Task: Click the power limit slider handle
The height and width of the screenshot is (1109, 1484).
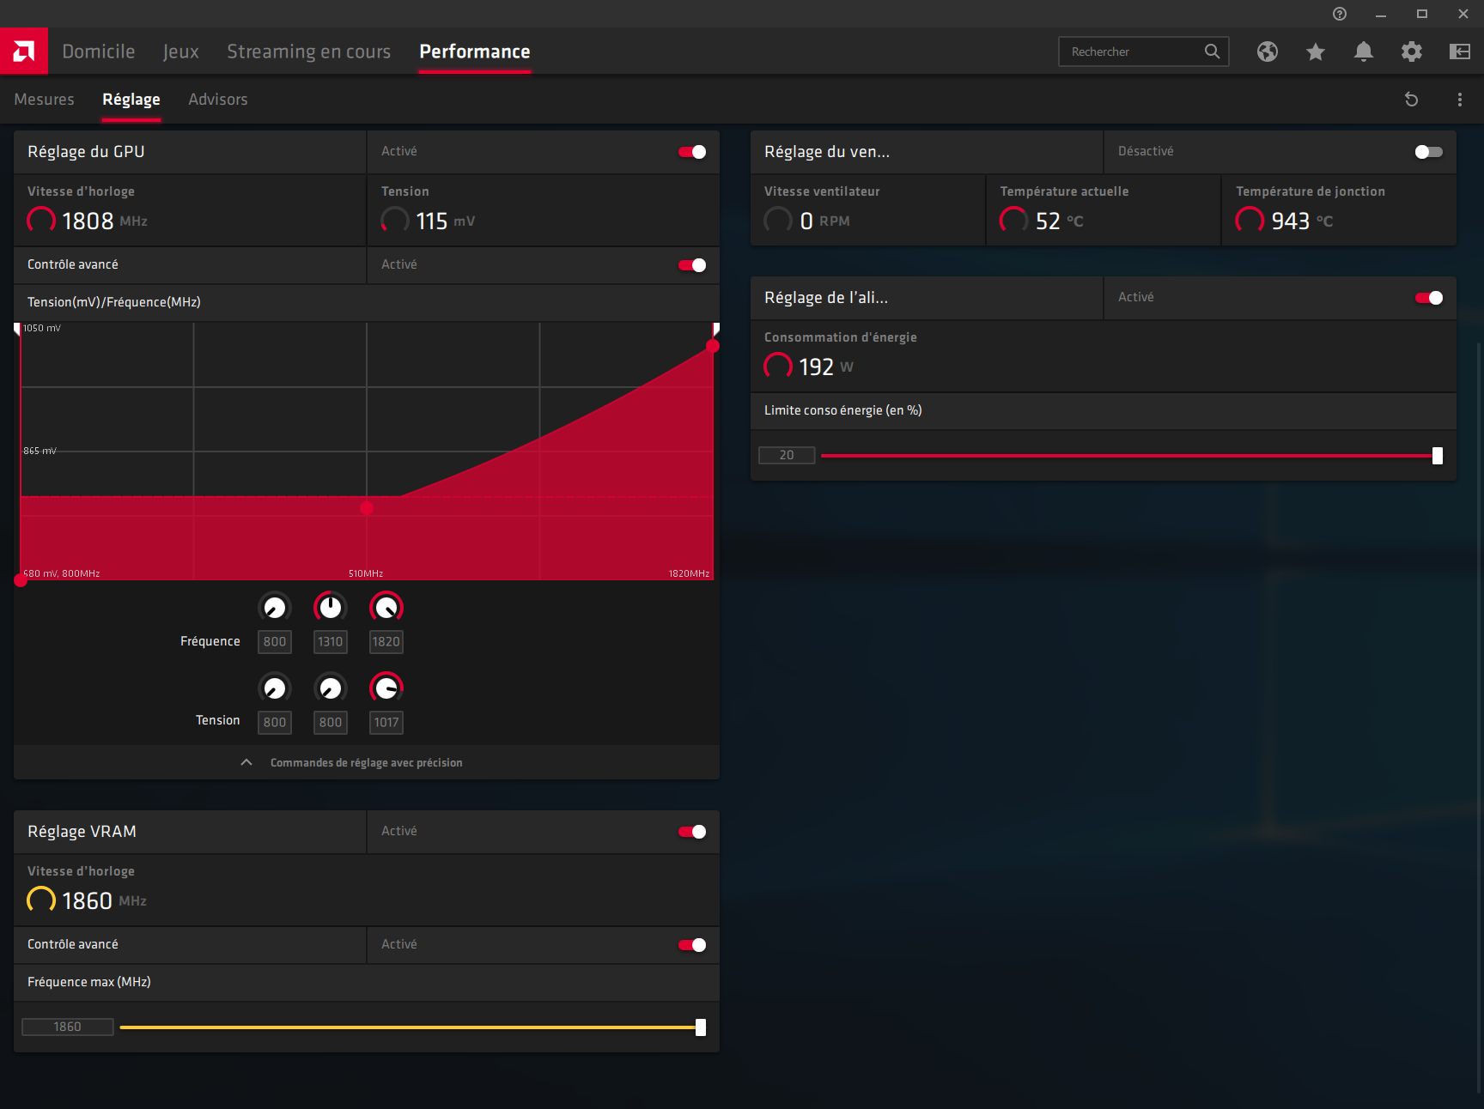Action: point(1437,456)
